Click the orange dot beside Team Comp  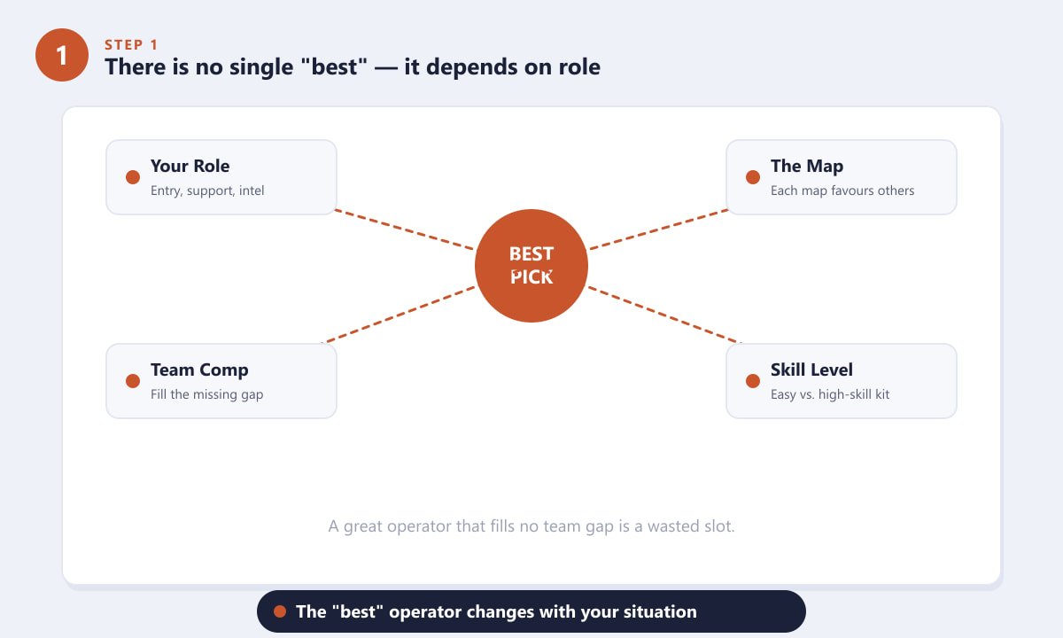[x=133, y=381]
